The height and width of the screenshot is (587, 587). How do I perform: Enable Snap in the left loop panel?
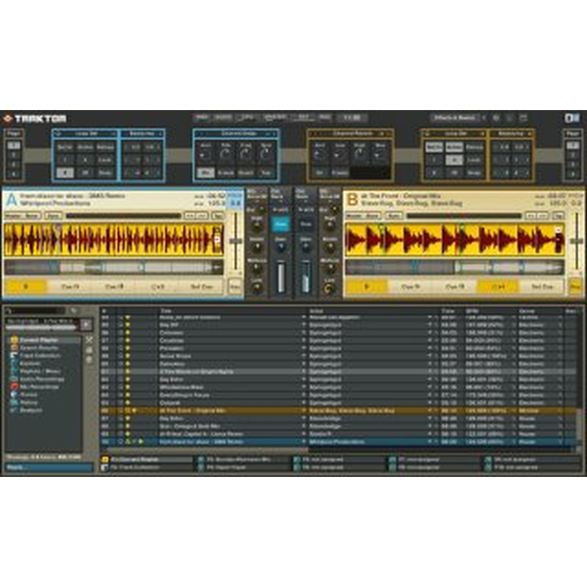(x=105, y=172)
